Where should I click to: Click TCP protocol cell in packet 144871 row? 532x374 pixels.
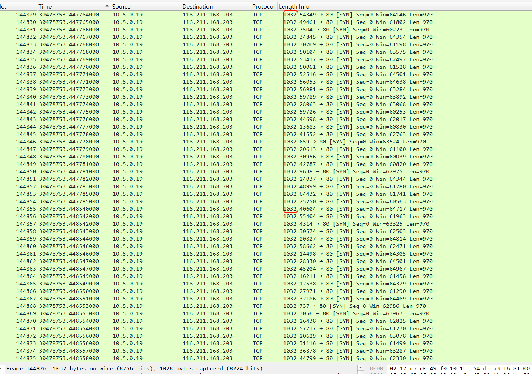[258, 328]
